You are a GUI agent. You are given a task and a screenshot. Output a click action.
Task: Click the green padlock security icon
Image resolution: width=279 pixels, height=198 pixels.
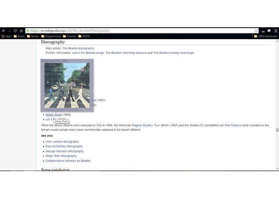coord(28,31)
